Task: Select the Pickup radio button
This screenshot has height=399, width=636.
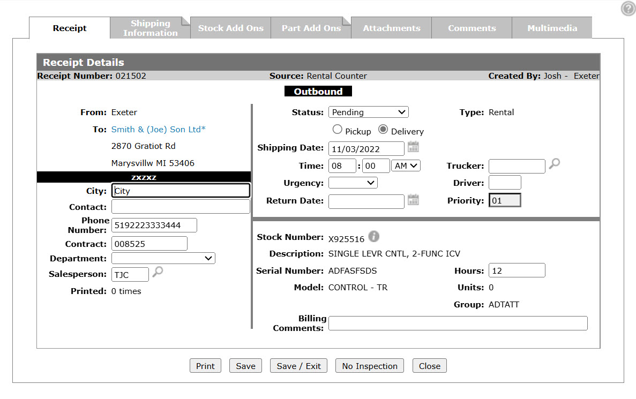Action: pyautogui.click(x=337, y=130)
